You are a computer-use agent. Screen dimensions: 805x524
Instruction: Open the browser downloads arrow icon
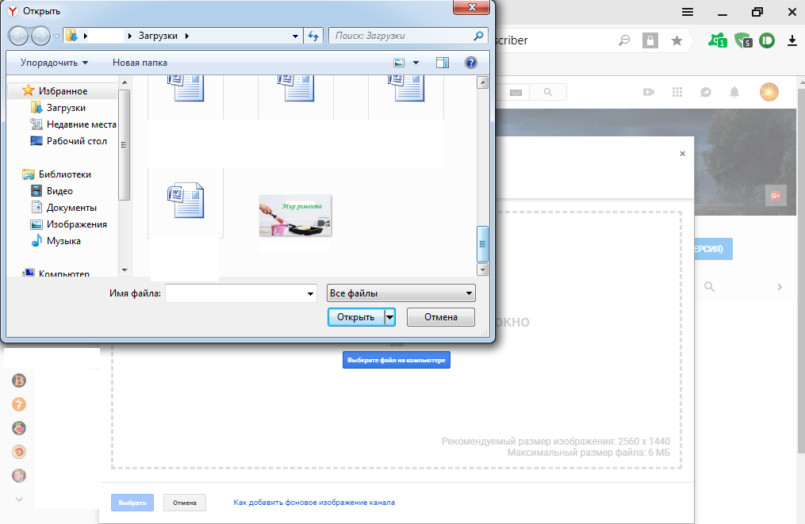pos(792,40)
